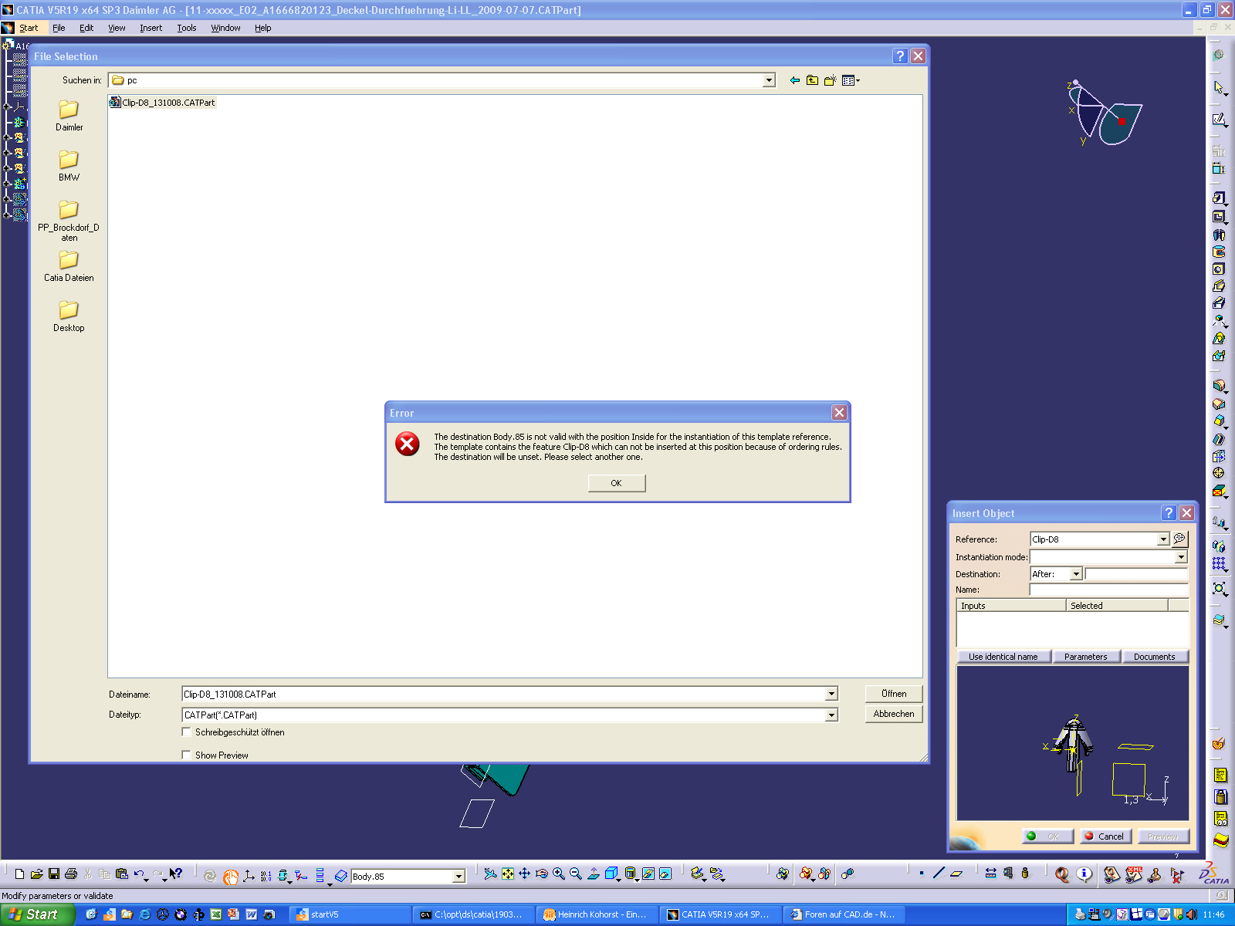The width and height of the screenshot is (1235, 926).
Task: Open the Catia Dateien folder shortcut
Action: 69,266
